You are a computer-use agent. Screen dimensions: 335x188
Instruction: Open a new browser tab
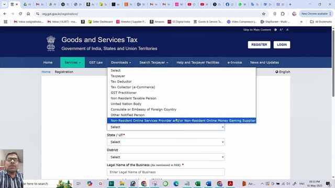coord(290,4)
